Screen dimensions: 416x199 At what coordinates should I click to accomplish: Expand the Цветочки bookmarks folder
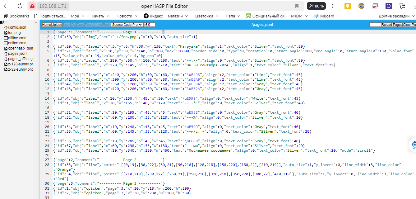point(207,16)
